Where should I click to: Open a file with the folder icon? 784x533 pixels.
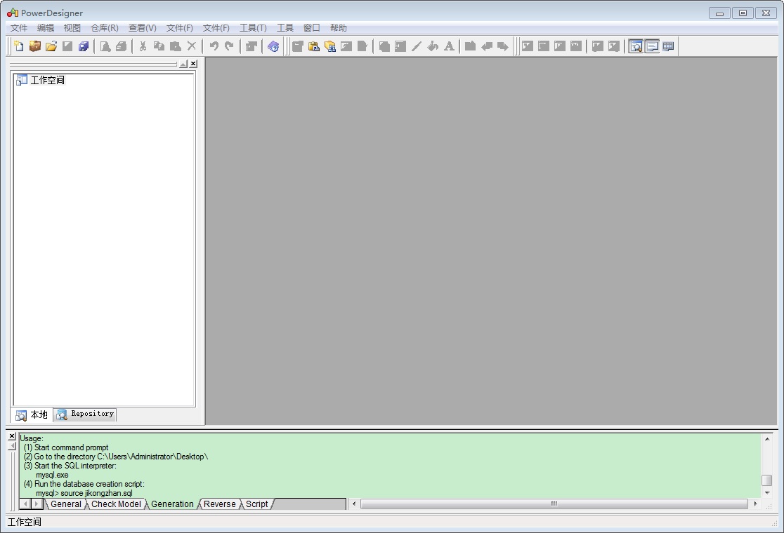click(51, 46)
